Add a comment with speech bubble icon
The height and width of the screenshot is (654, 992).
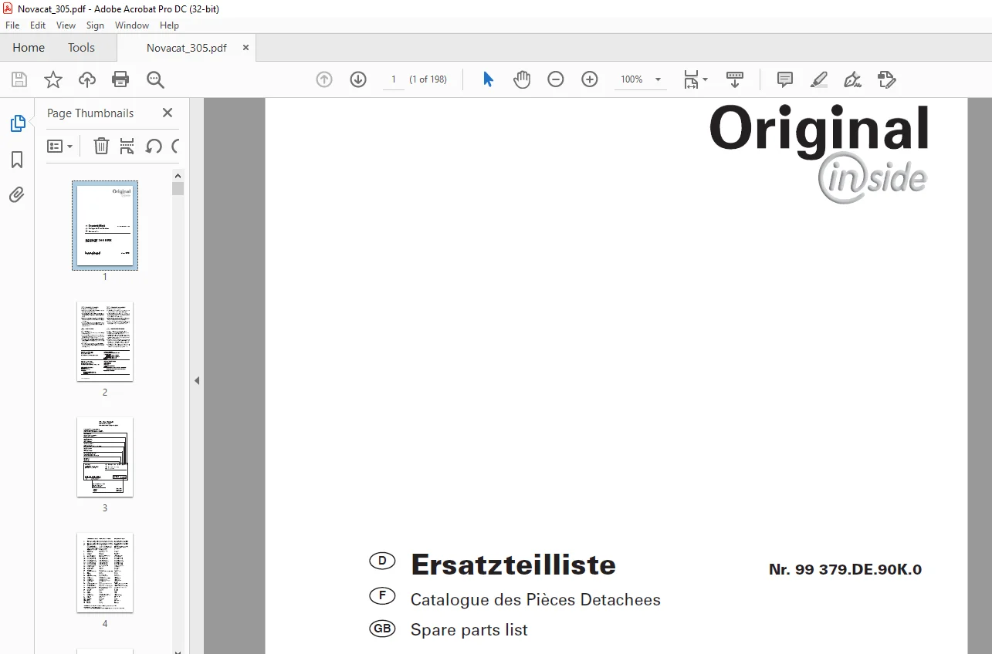(785, 79)
